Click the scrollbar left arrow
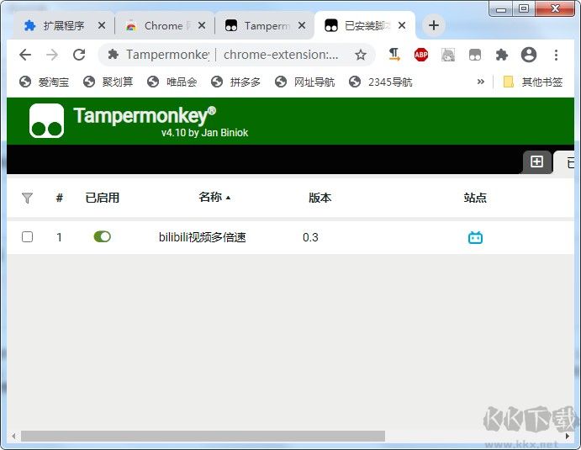 click(x=13, y=436)
